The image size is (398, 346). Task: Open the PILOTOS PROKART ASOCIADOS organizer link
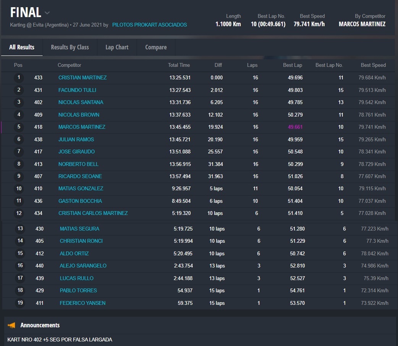[x=149, y=25]
